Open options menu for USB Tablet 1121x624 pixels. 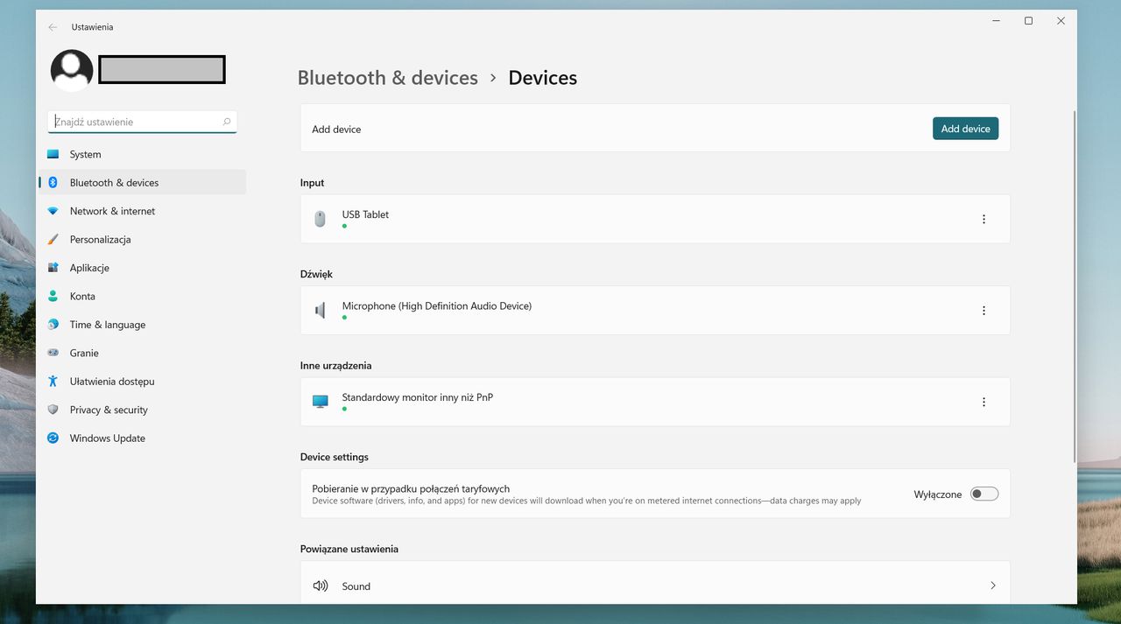984,219
